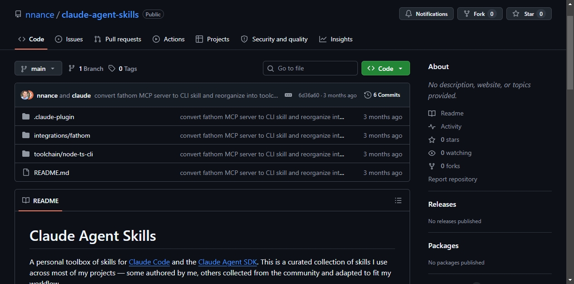Open the Readme link in About sidebar
This screenshot has width=574, height=284.
446,113
